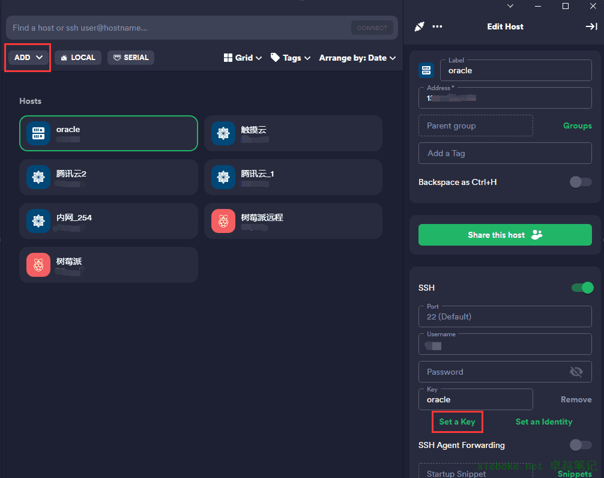Click the LOCAL terminal button
604x478 pixels.
[78, 58]
